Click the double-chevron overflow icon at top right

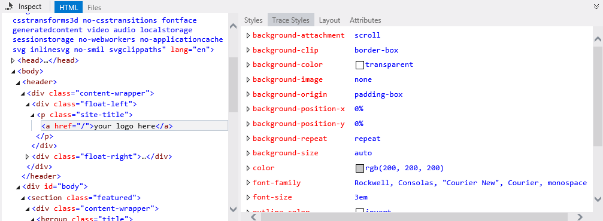pos(596,6)
